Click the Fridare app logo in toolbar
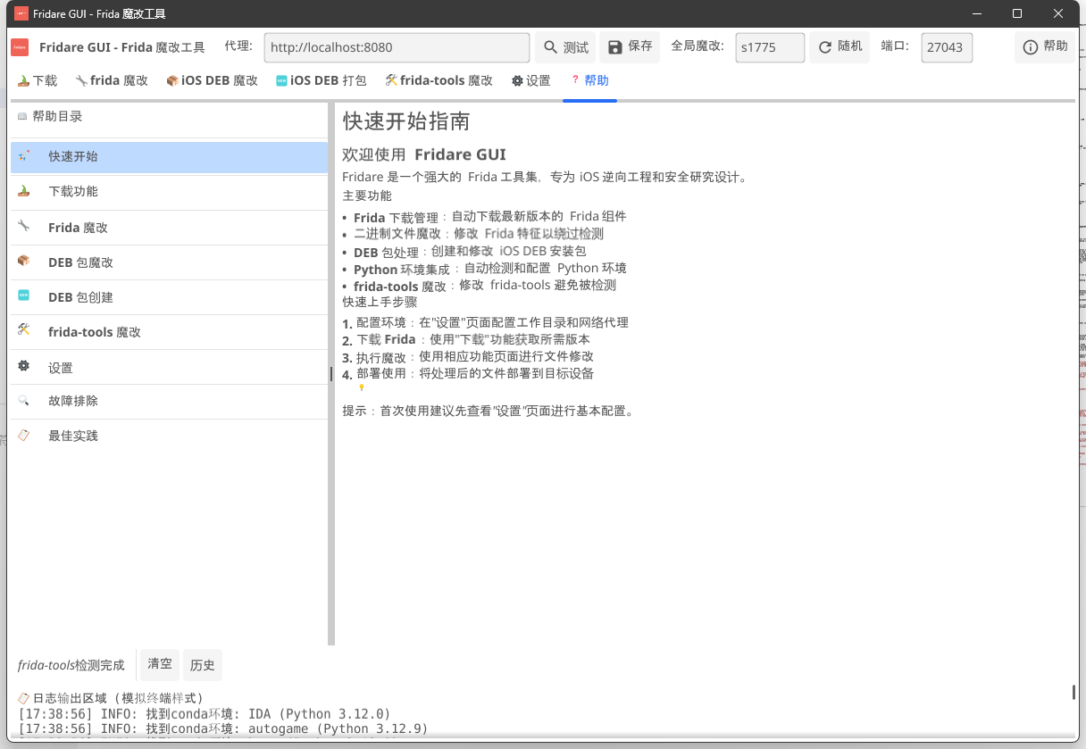Image resolution: width=1086 pixels, height=749 pixels. tap(20, 47)
